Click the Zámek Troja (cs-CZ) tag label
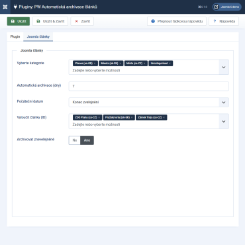 point(150,117)
